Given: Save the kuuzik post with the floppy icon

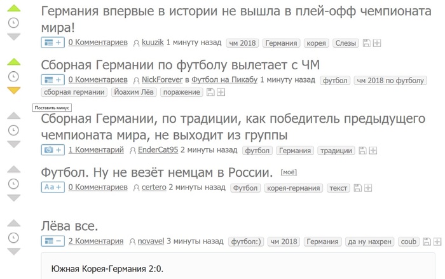Looking at the screenshot, I should 367,43.
